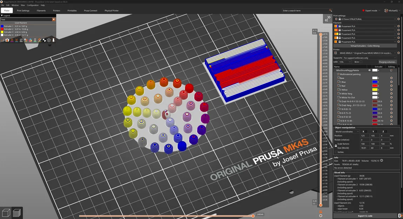403x219 pixels.
Task: Toggle the scale factors lock icon
Action: (336, 145)
